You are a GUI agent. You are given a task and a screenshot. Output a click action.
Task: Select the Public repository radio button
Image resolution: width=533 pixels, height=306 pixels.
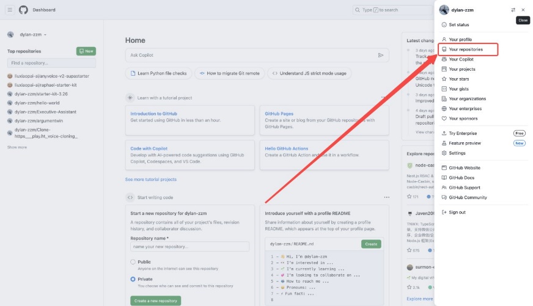click(133, 262)
